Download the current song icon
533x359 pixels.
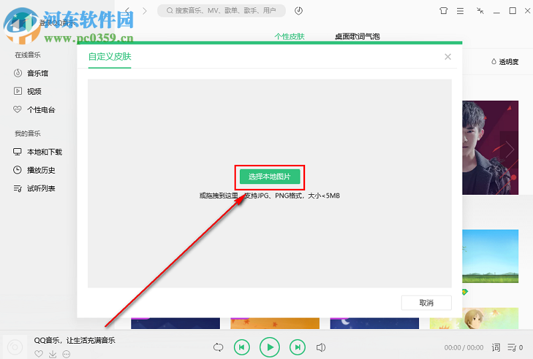(53, 354)
